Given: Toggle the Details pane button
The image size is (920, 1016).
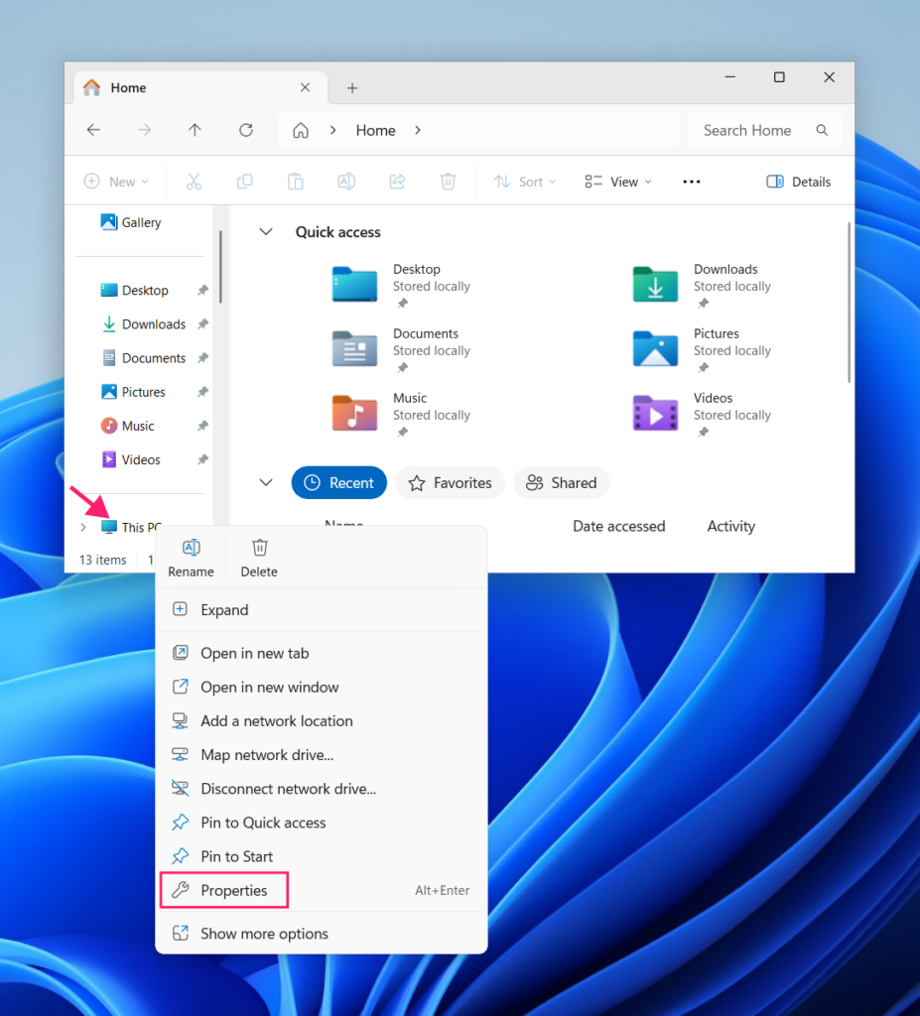Looking at the screenshot, I should tap(798, 182).
